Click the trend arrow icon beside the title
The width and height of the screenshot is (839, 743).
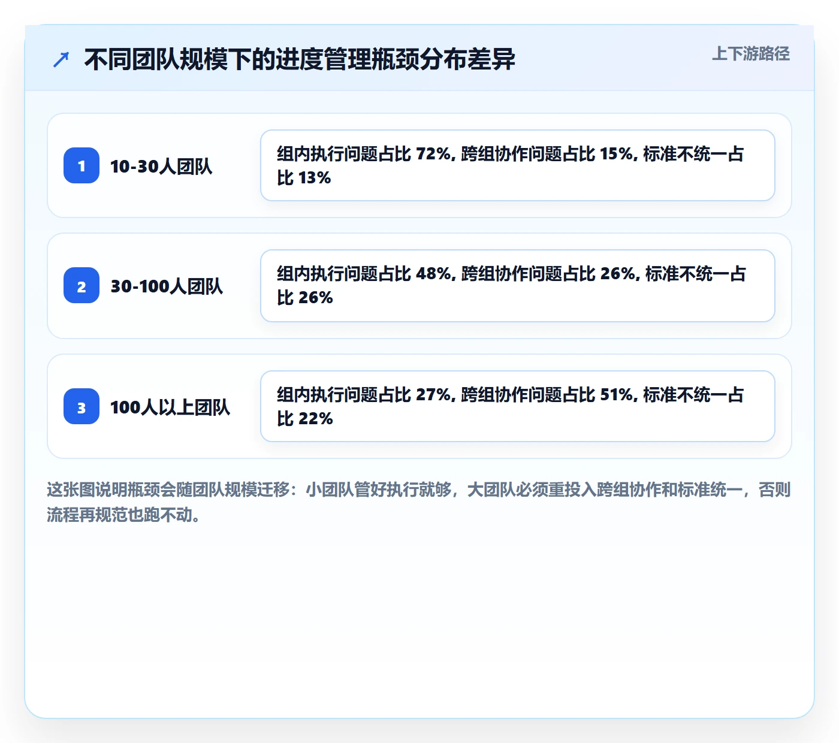click(61, 59)
